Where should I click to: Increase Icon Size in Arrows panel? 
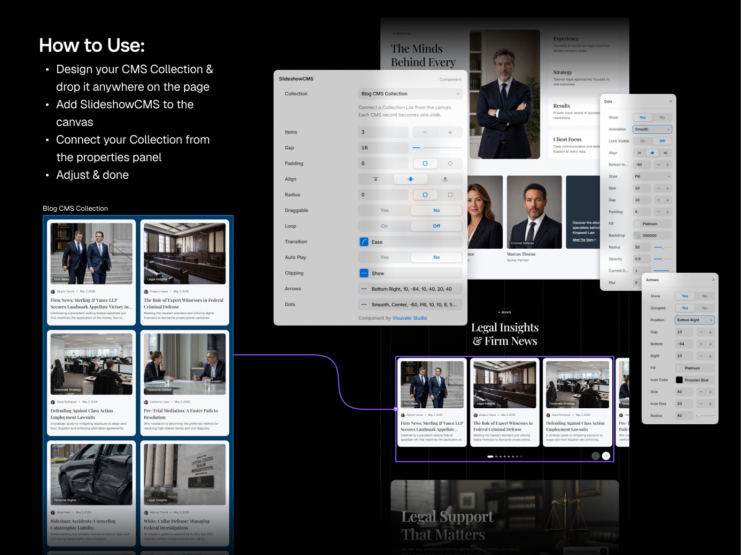(710, 404)
